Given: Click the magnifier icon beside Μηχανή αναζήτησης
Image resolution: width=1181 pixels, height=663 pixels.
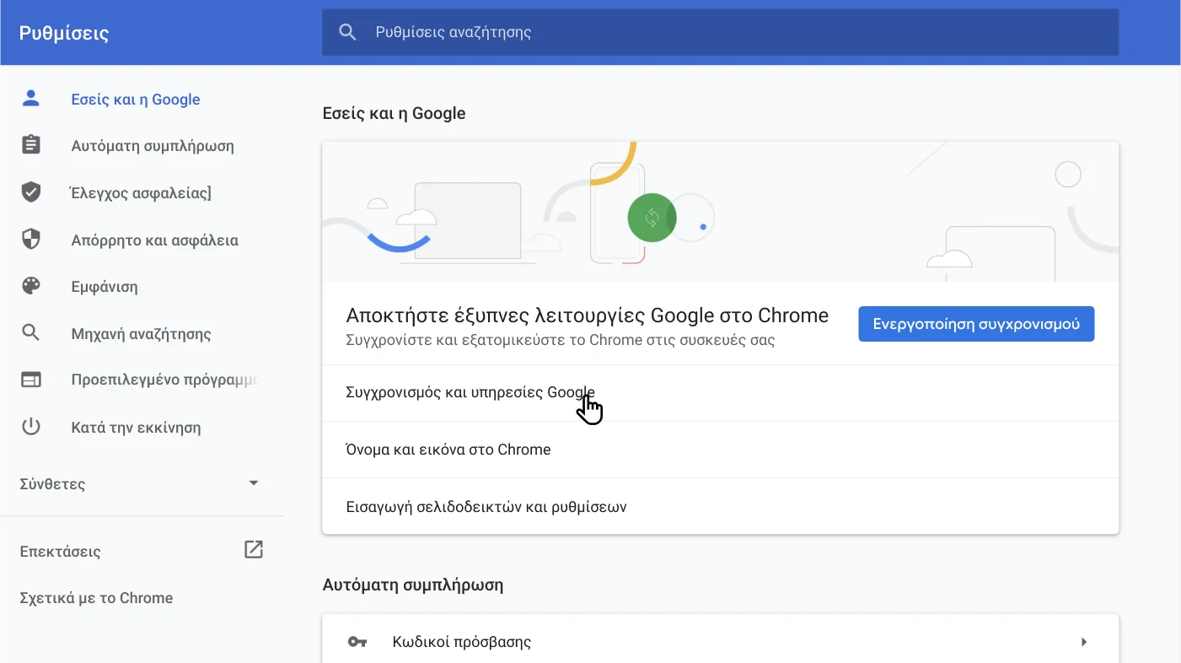Looking at the screenshot, I should pos(31,333).
